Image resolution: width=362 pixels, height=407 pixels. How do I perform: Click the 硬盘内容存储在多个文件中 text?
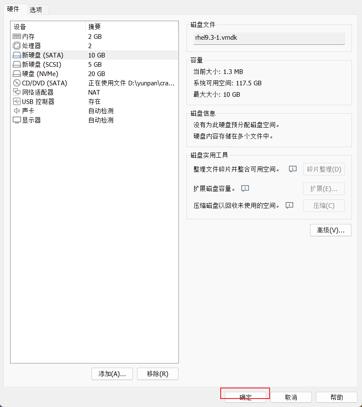[x=233, y=136]
